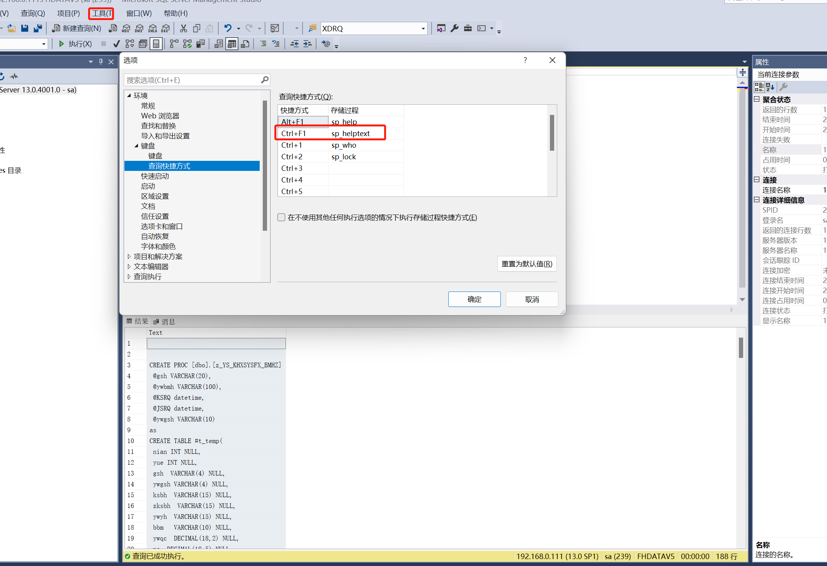Image resolution: width=827 pixels, height=566 pixels.
Task: Switch to the 消息 tab
Action: (x=165, y=321)
